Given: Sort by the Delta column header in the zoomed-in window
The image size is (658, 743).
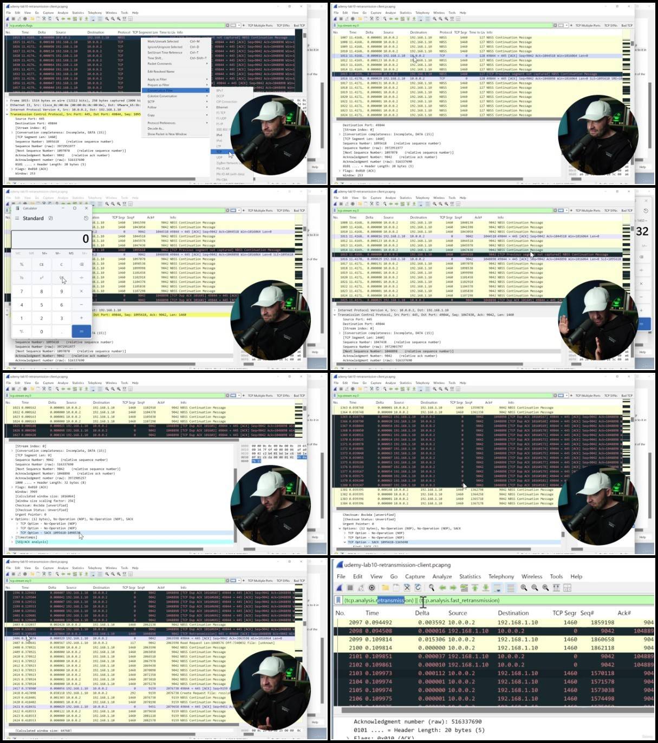Looking at the screenshot, I should (x=422, y=613).
